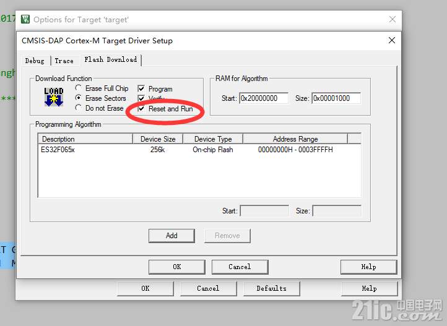Screen dimensions: 447x326
Task: Switch to the Debug tab
Action: coord(35,61)
